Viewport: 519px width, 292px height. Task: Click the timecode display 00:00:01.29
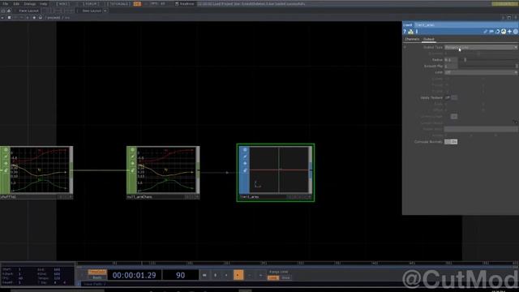pyautogui.click(x=134, y=275)
